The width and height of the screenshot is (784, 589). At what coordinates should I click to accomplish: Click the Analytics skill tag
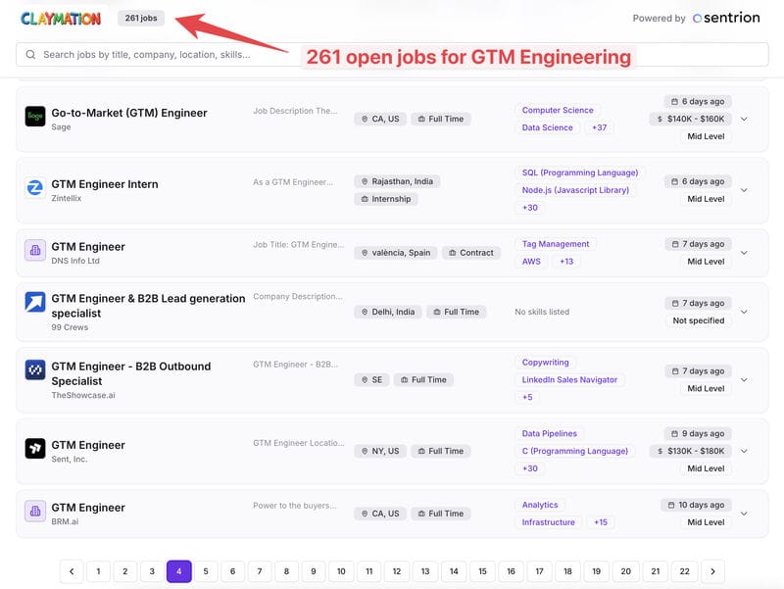pos(540,505)
